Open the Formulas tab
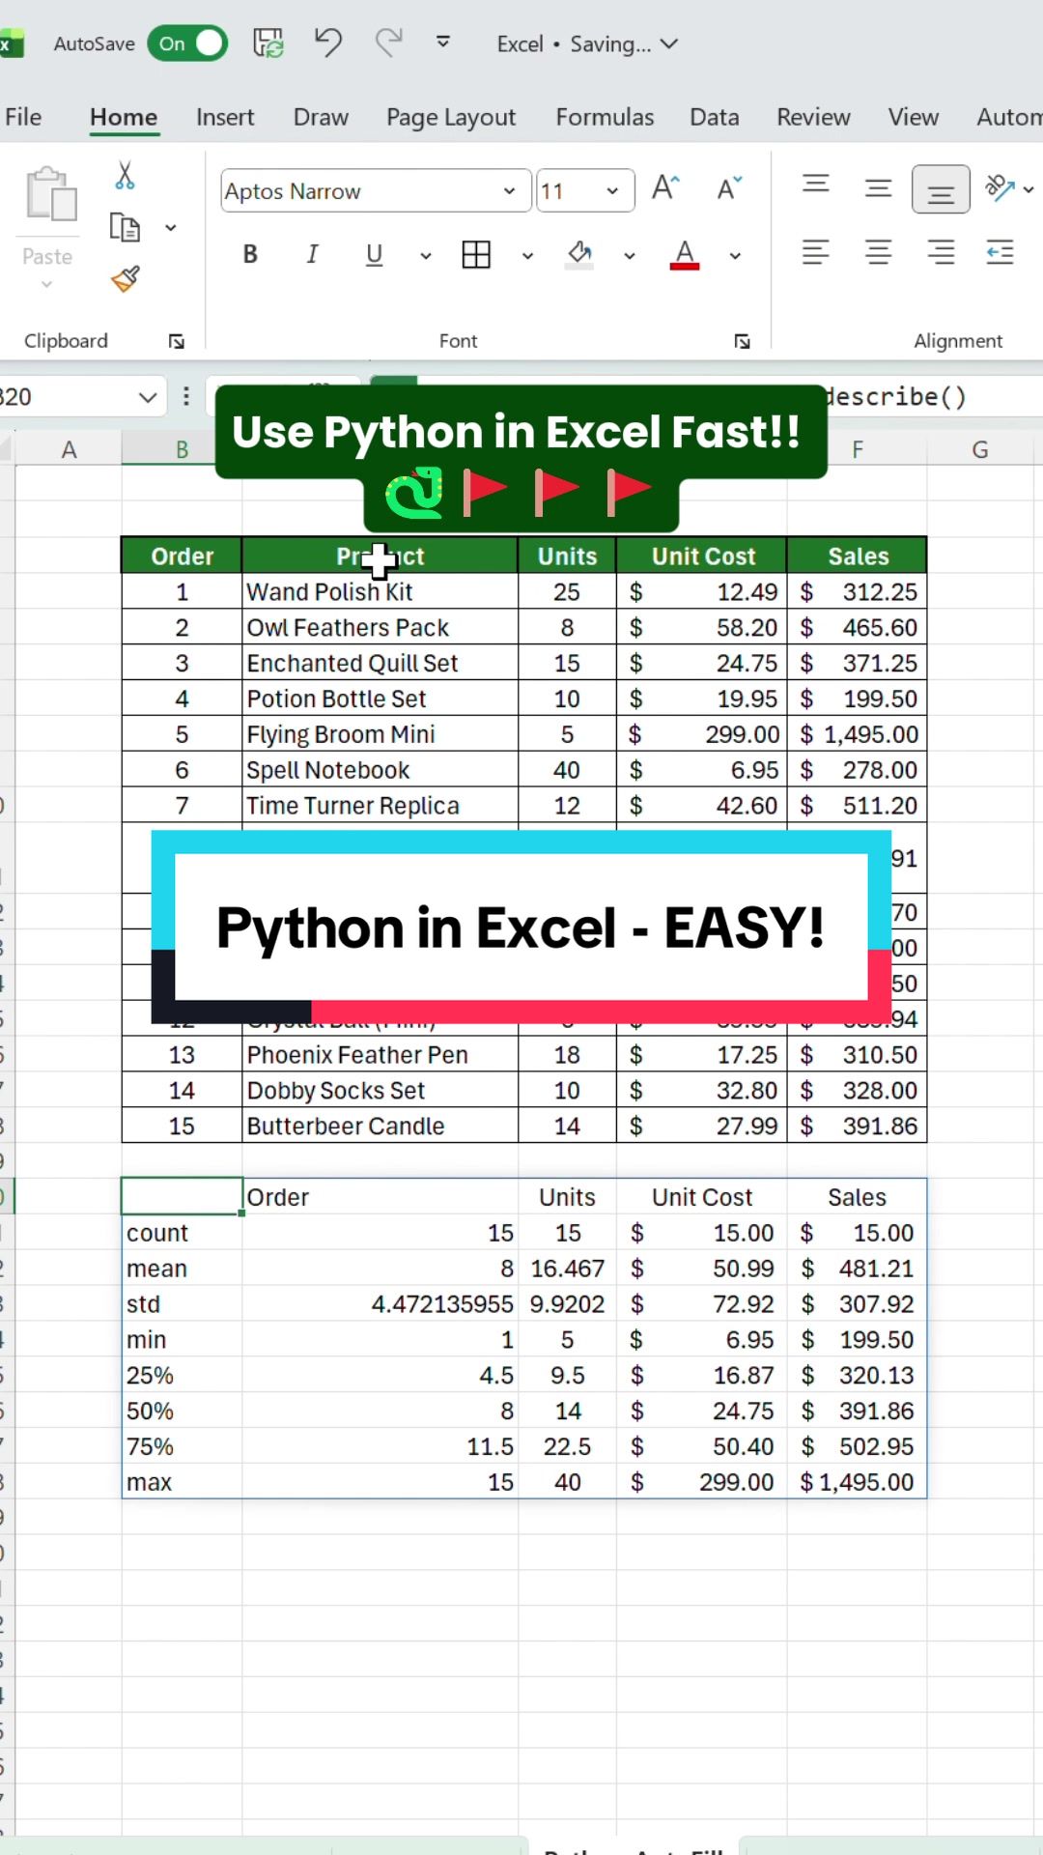This screenshot has height=1855, width=1043. [x=605, y=117]
